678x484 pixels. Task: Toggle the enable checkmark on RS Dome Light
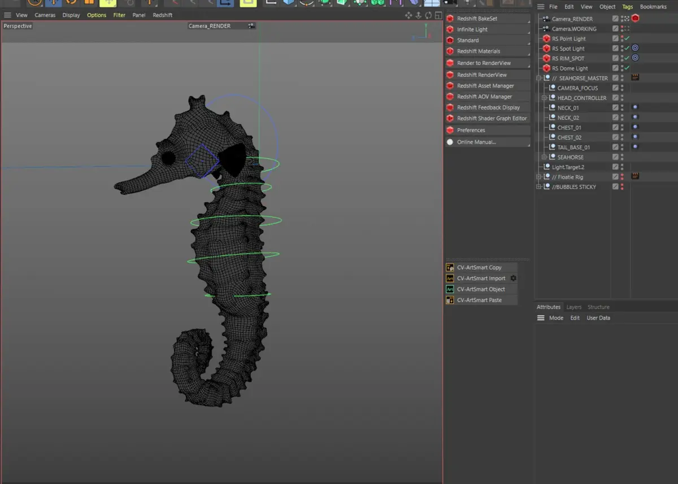(627, 68)
